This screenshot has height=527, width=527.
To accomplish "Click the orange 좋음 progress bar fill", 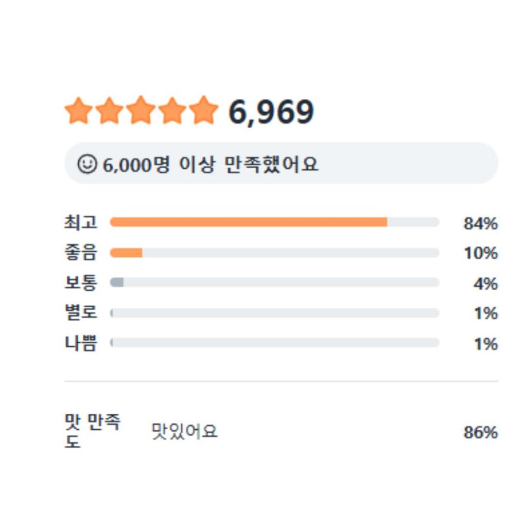I will (126, 253).
